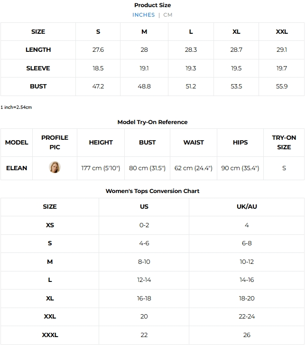Click the model name ELEAN

pos(17,168)
